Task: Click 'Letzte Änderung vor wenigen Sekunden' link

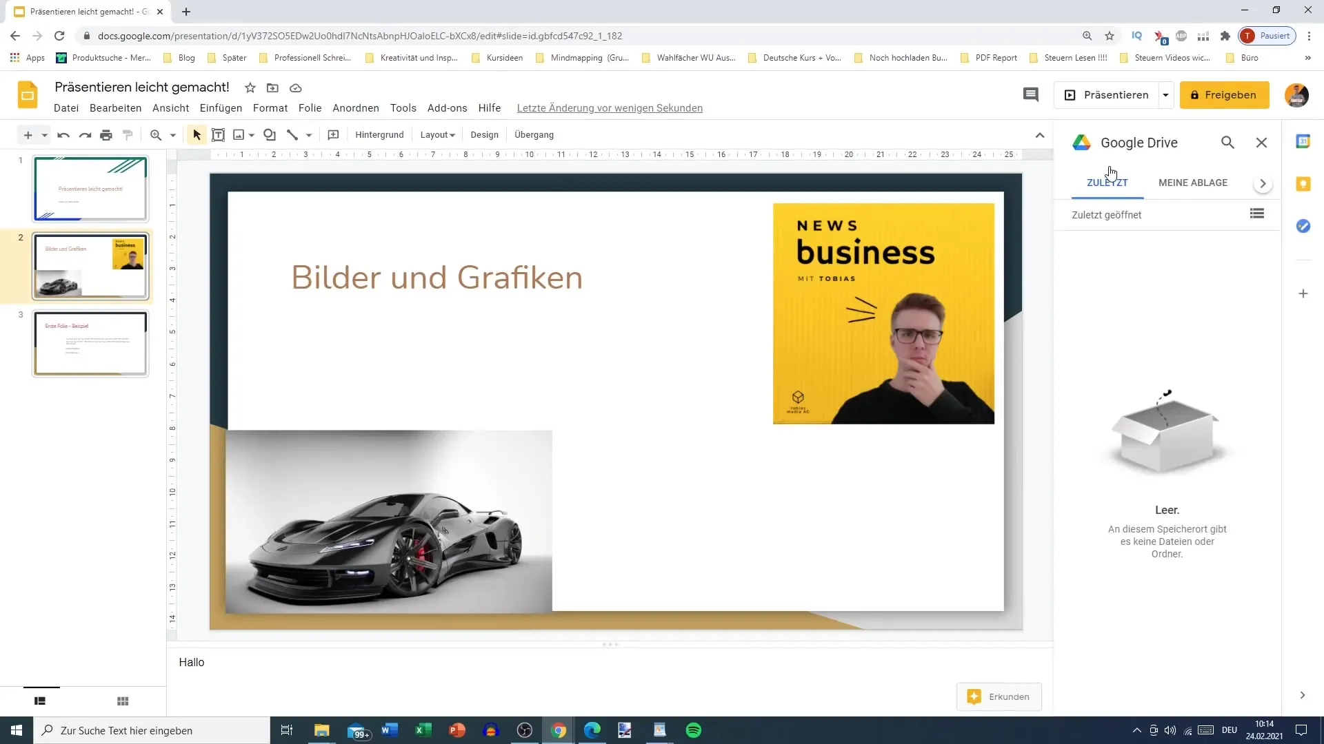Action: pos(610,108)
